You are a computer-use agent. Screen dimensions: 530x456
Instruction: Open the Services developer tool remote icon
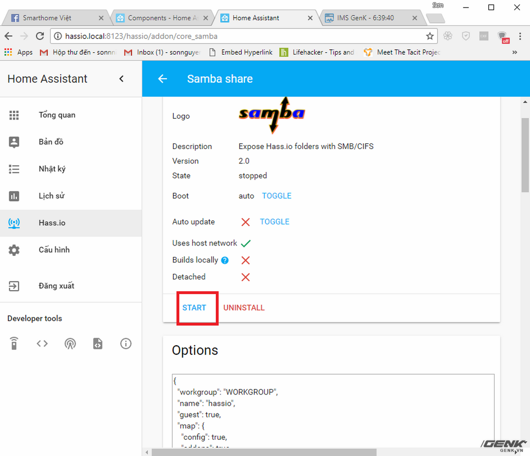point(14,343)
